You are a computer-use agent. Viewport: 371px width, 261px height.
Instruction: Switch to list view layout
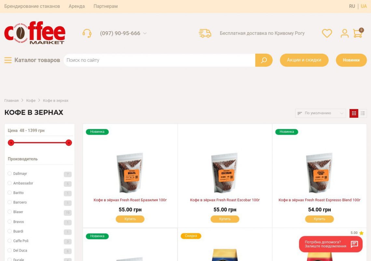363,113
